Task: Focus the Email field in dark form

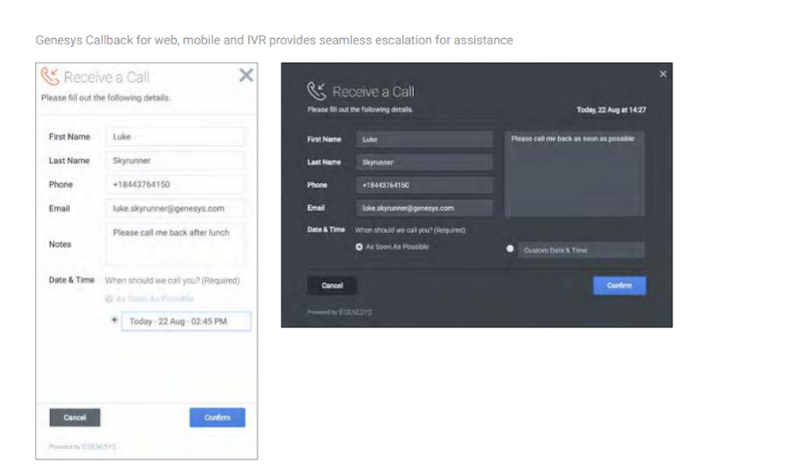Action: click(423, 208)
